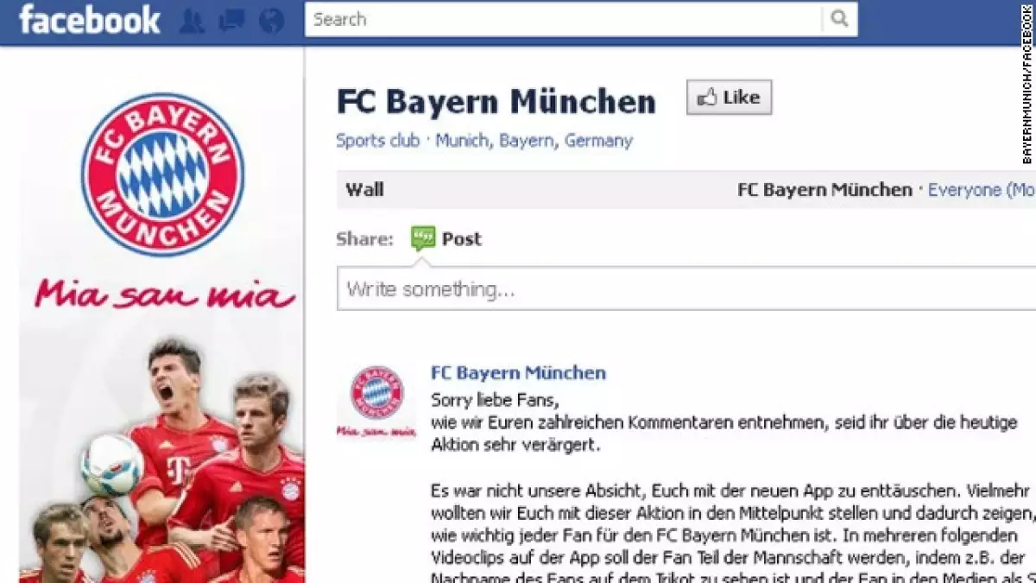Click the players image in the sidebar
This screenshot has height=583, width=1036.
[162, 459]
